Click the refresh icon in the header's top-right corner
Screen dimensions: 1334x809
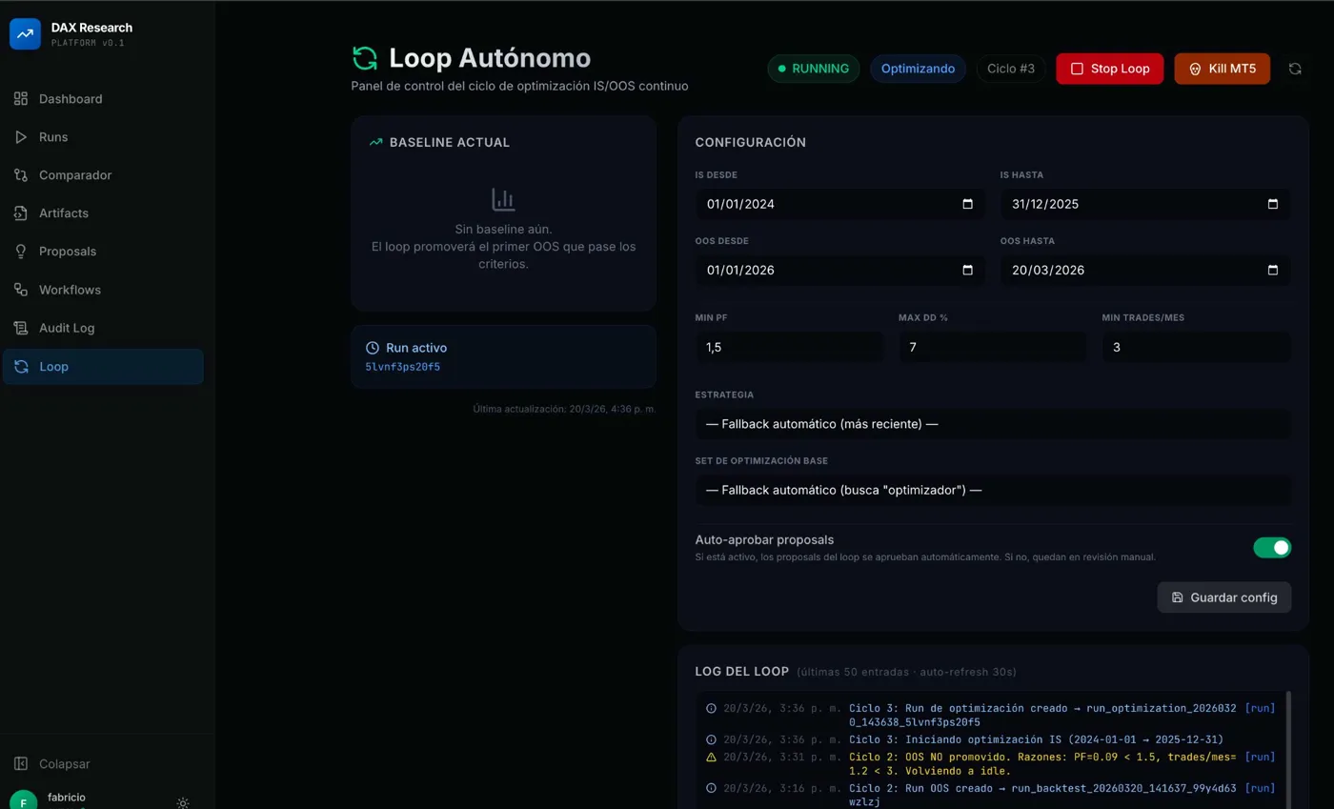tap(1294, 69)
